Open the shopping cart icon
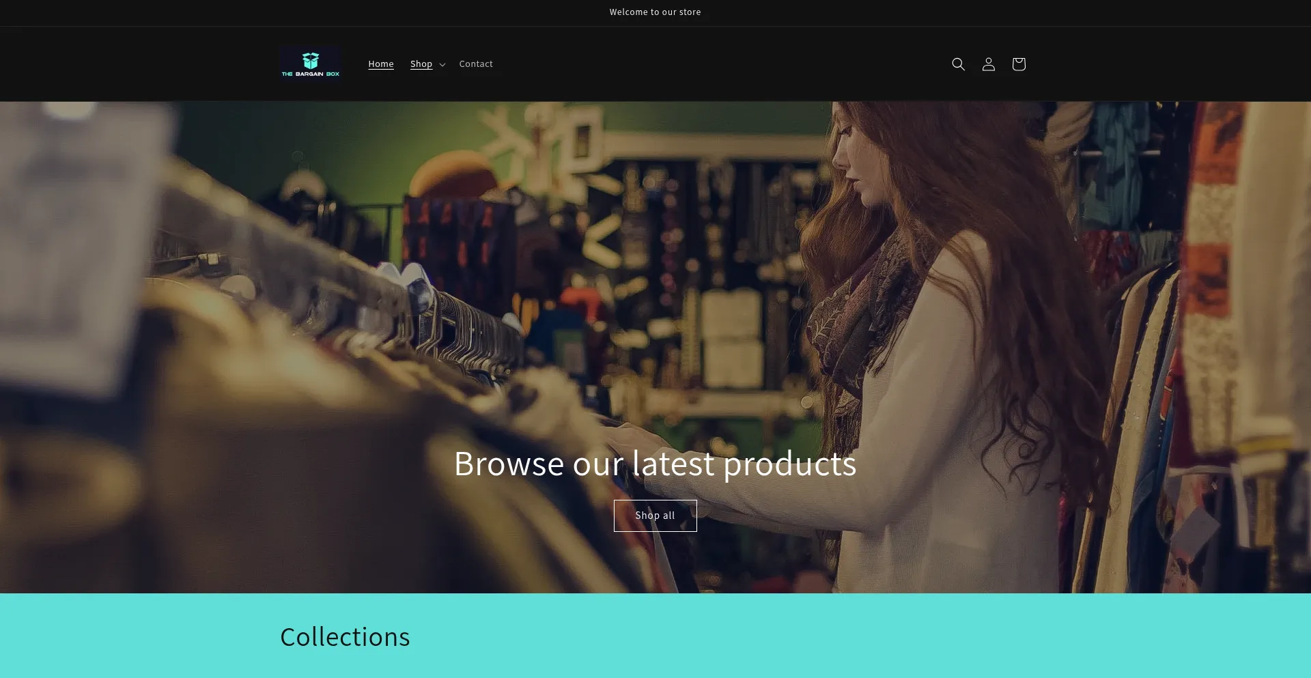This screenshot has width=1311, height=678. (x=1018, y=64)
